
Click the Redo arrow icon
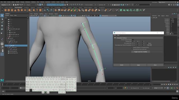pos(22,5)
